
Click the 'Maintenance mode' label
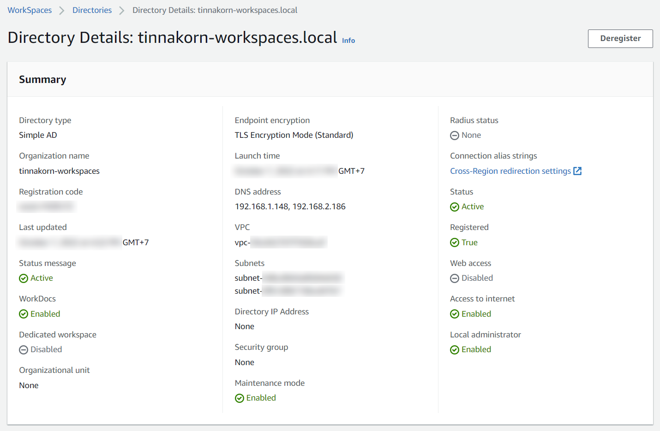click(270, 383)
